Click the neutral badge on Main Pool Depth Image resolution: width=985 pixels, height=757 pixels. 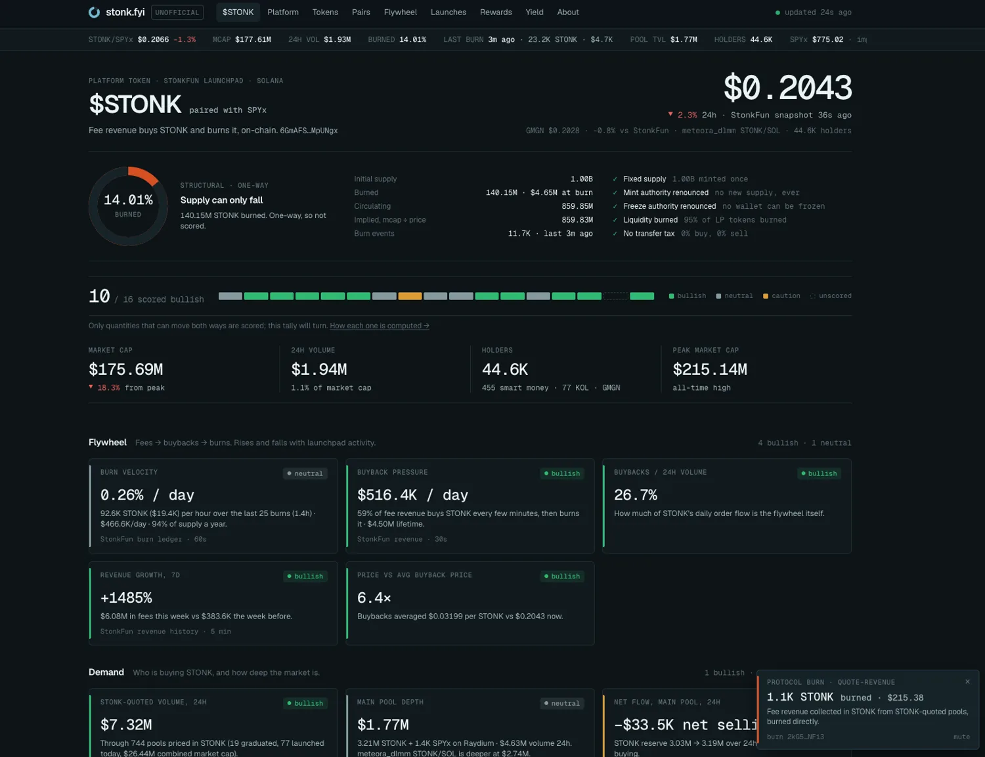pyautogui.click(x=562, y=703)
